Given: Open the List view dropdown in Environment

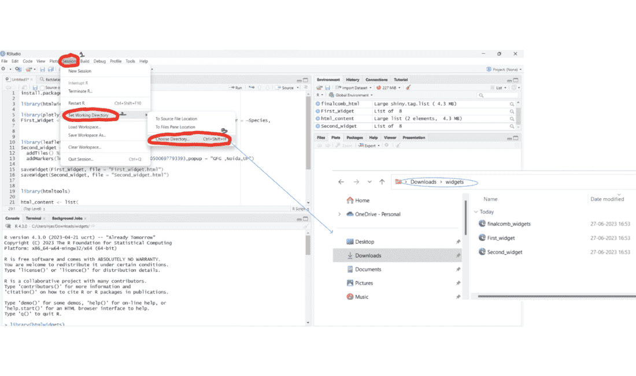Looking at the screenshot, I should click(x=498, y=88).
